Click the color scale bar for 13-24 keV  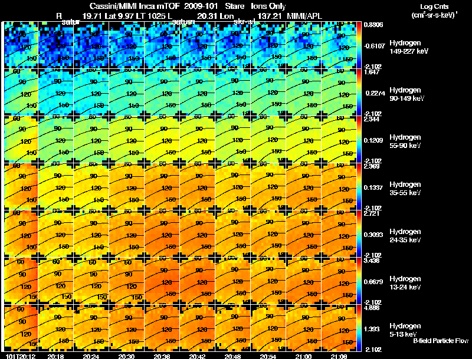(359, 281)
